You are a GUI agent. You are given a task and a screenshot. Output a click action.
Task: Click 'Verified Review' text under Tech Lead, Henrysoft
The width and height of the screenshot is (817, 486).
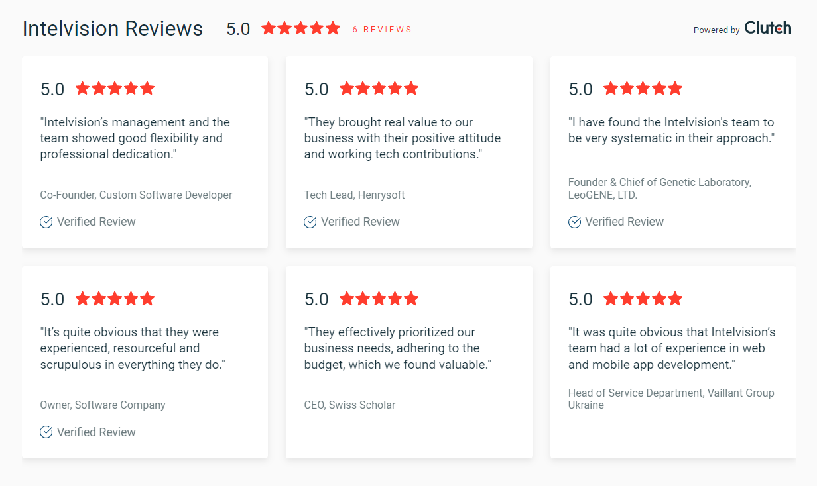click(x=360, y=222)
